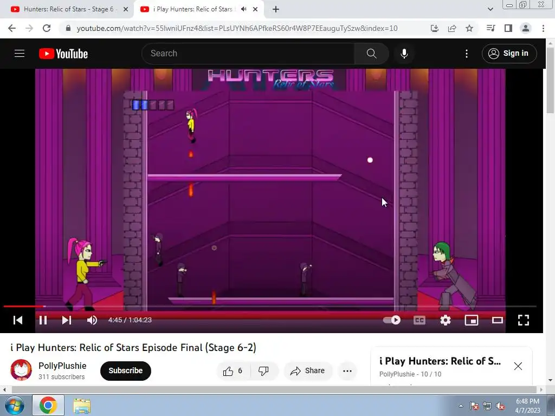Reload the page
555x416 pixels.
pyautogui.click(x=47, y=28)
